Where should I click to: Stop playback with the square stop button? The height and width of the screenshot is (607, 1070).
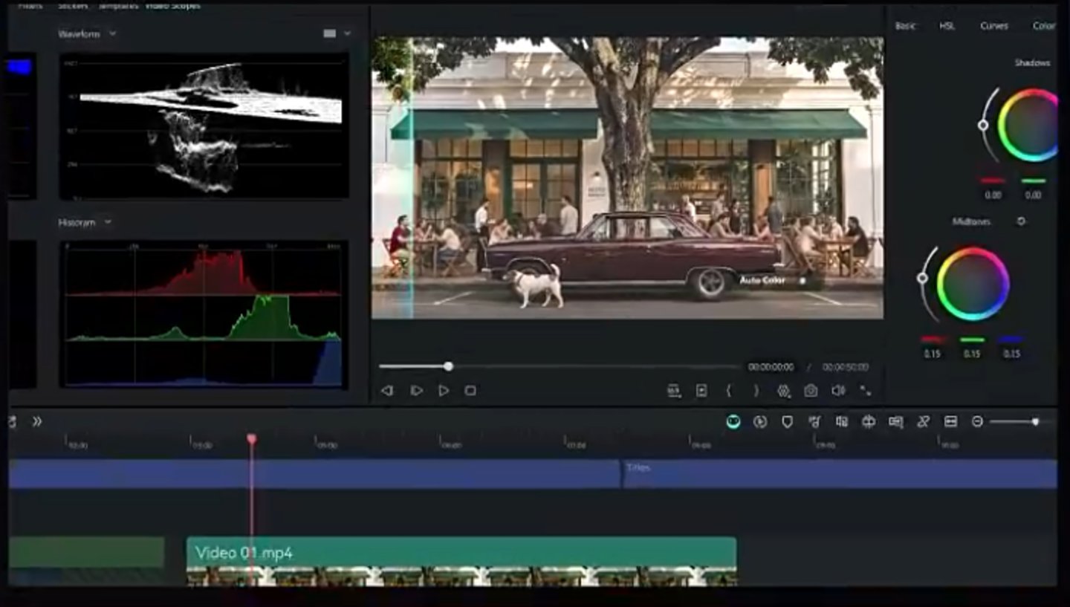point(470,390)
